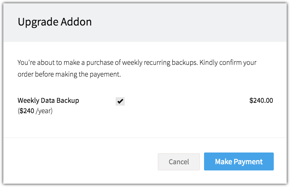
Task: Select the Upgrade Addon dialog title
Action: [x=55, y=22]
